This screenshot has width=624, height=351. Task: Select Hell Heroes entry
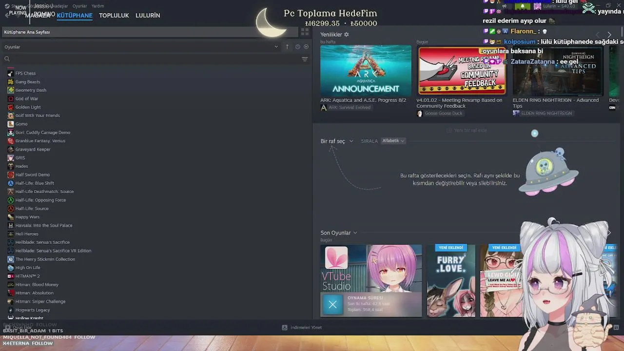pyautogui.click(x=27, y=234)
